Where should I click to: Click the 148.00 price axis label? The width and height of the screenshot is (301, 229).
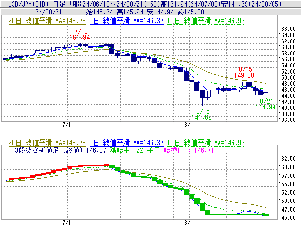[x=287, y=83]
